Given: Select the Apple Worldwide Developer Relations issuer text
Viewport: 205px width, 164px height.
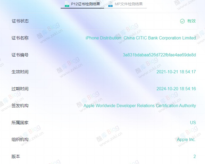Looking at the screenshot, I should 140,106.
